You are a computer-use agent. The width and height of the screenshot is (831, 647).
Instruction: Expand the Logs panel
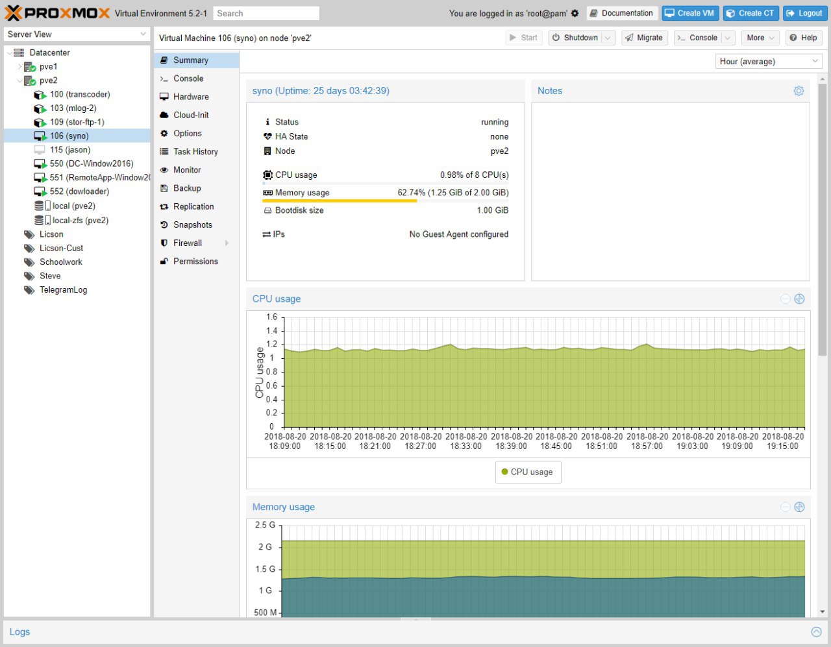pyautogui.click(x=816, y=632)
